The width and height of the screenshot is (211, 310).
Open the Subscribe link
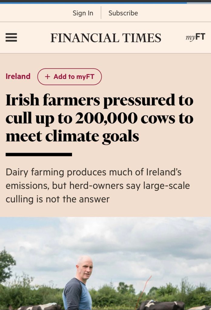point(123,13)
